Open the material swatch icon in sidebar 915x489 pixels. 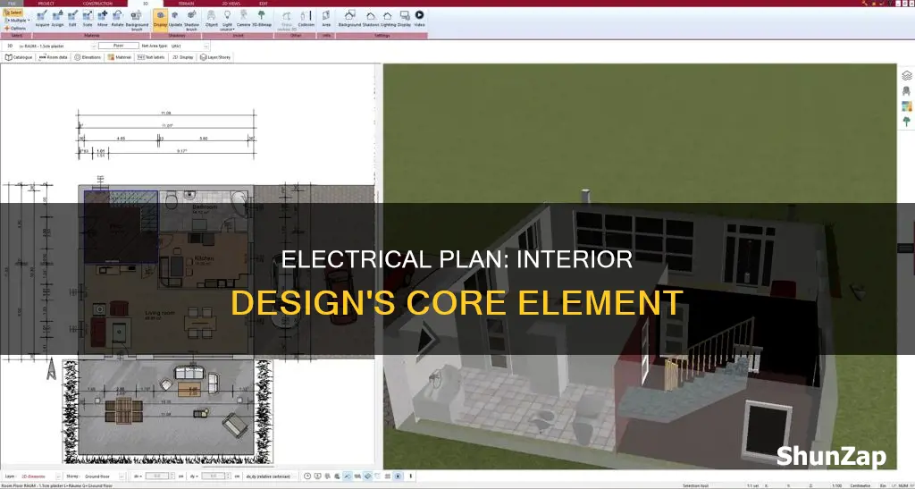[906, 106]
